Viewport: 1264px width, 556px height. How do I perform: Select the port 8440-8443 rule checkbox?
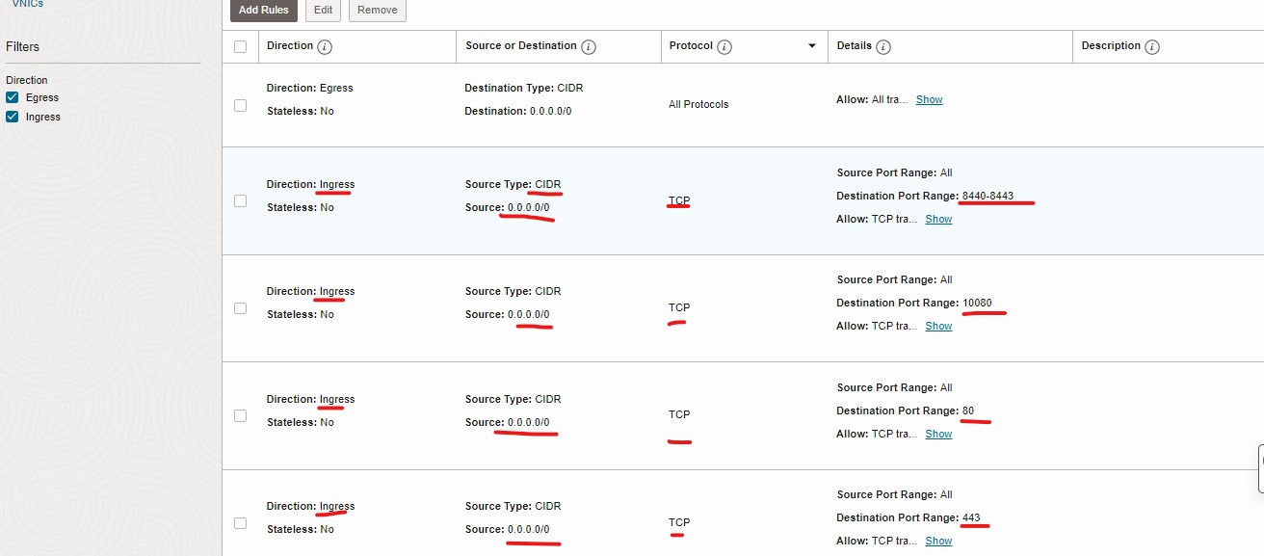tap(241, 200)
